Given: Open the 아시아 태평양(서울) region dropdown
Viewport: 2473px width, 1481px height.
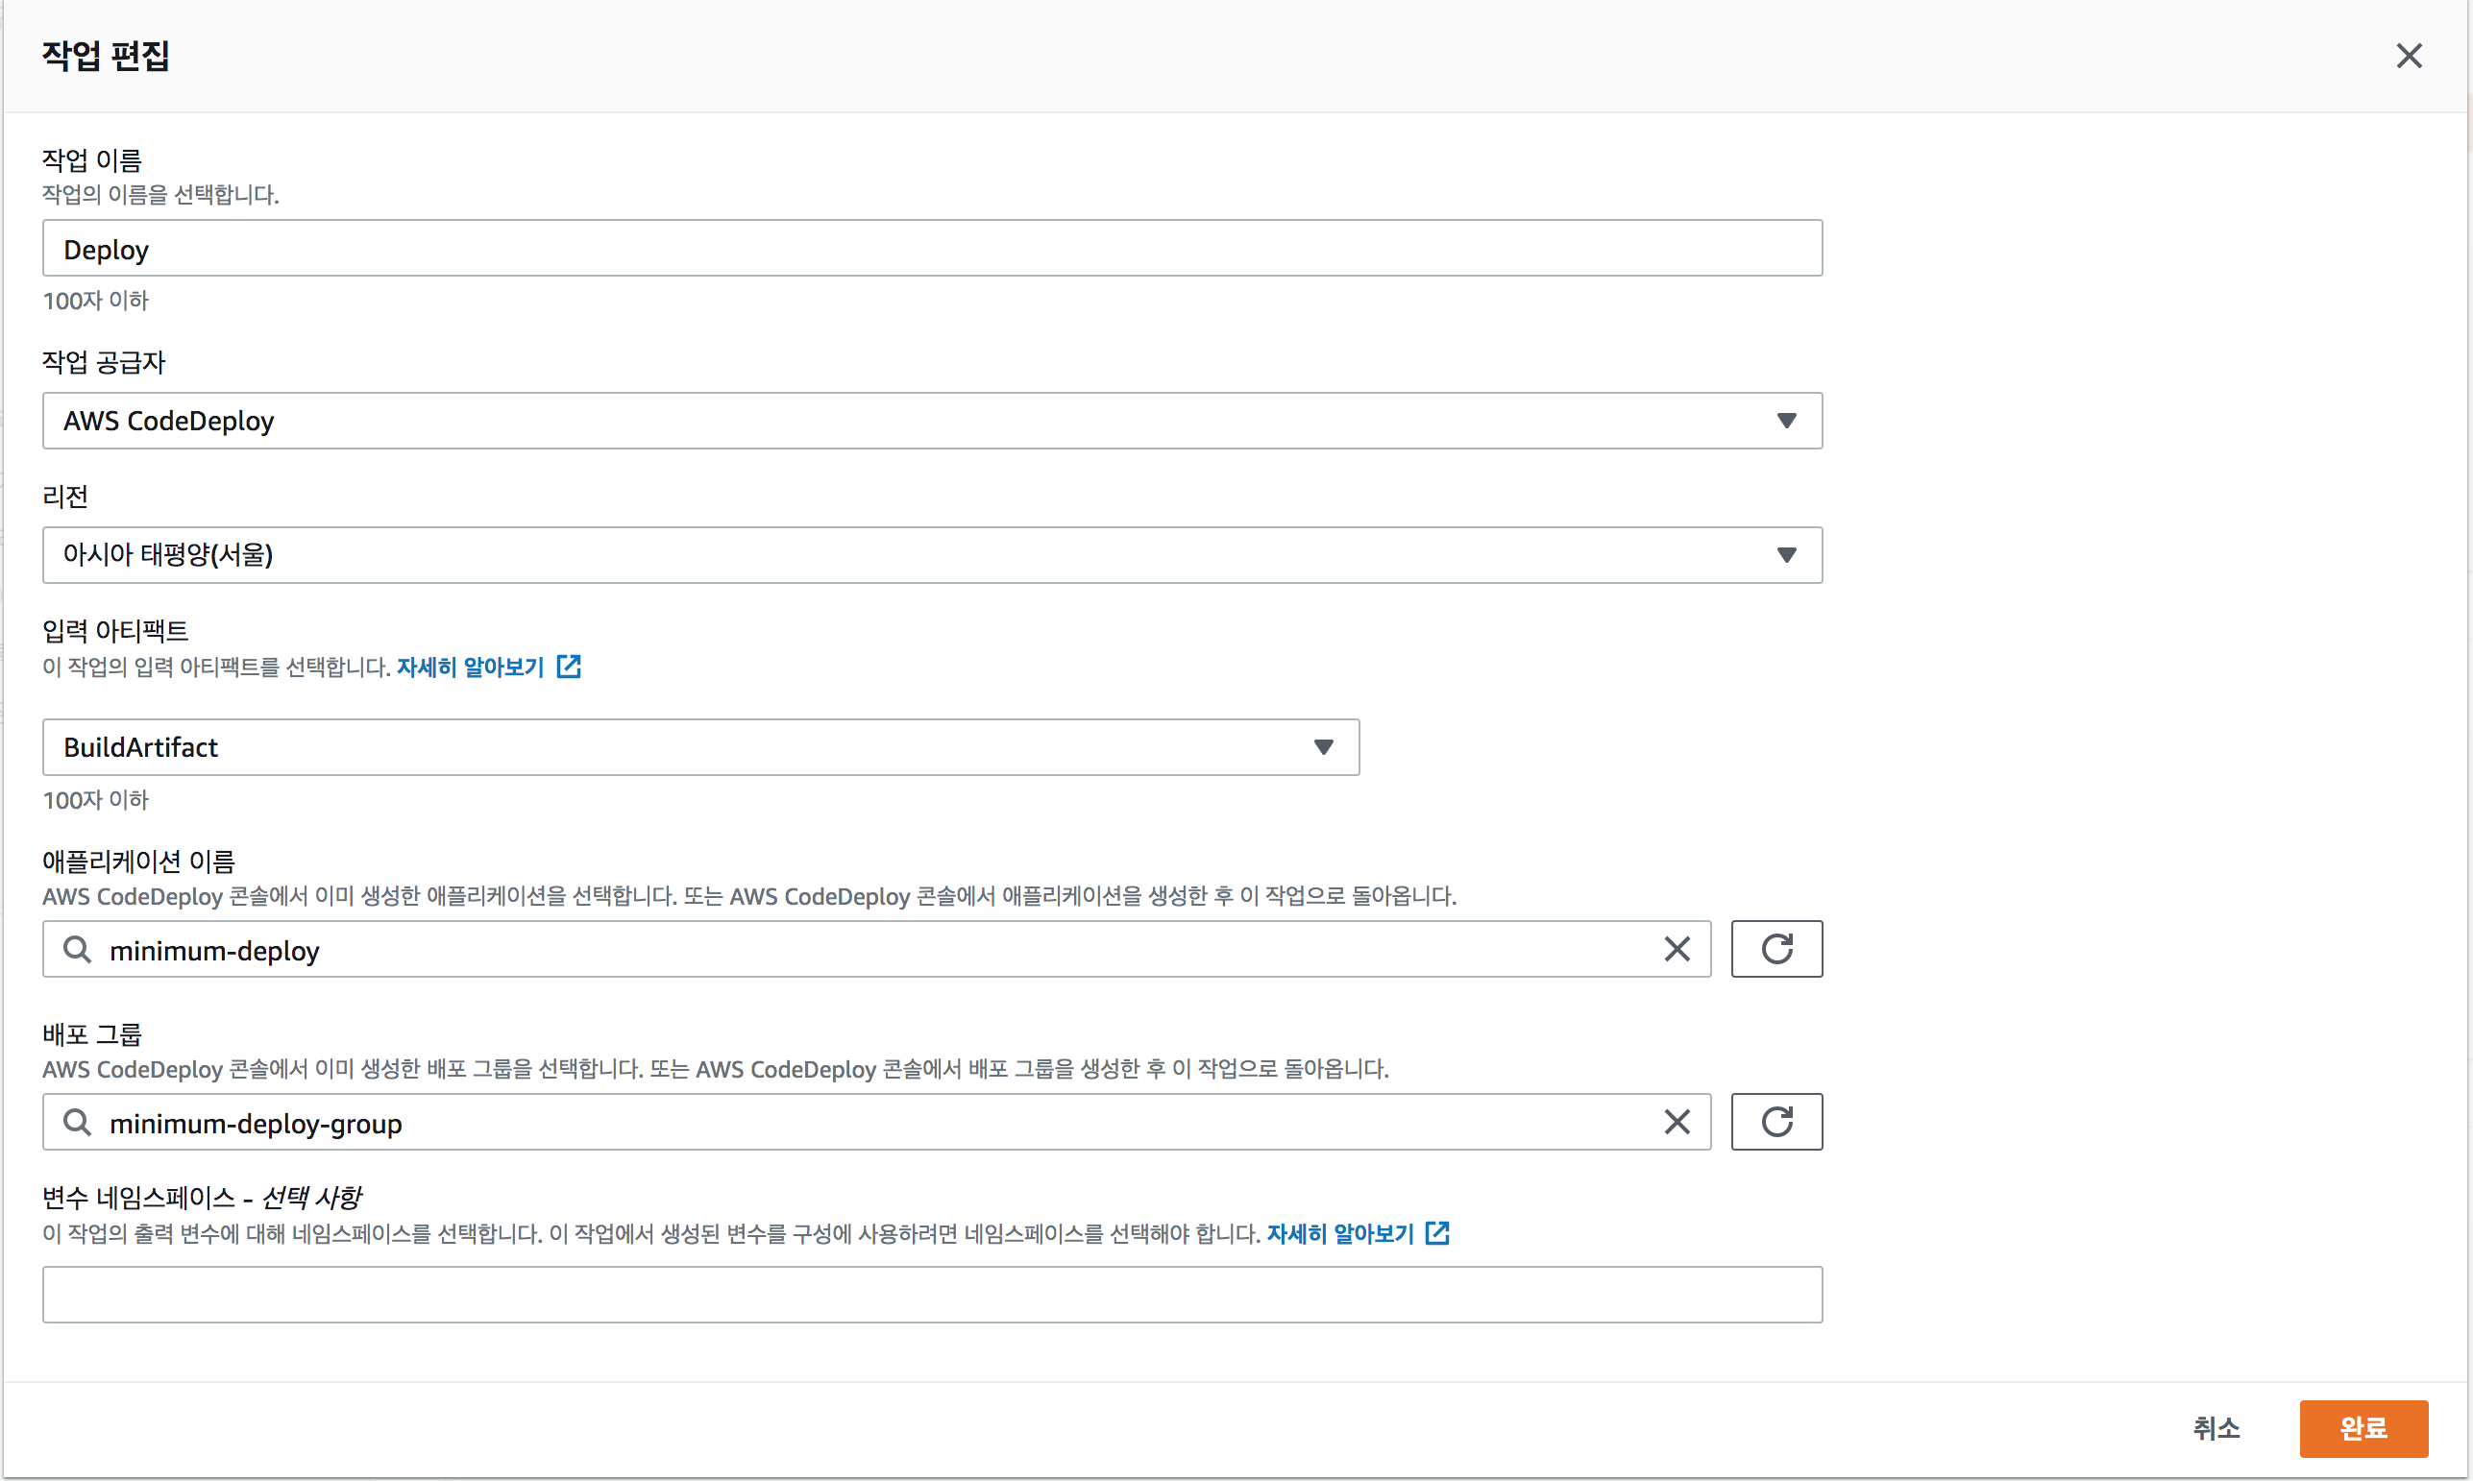Looking at the screenshot, I should [1785, 555].
